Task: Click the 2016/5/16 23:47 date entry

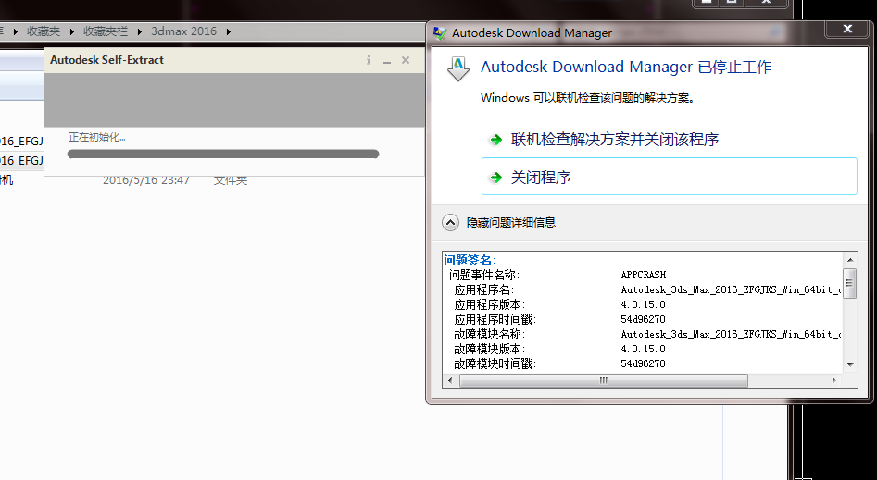Action: [146, 180]
